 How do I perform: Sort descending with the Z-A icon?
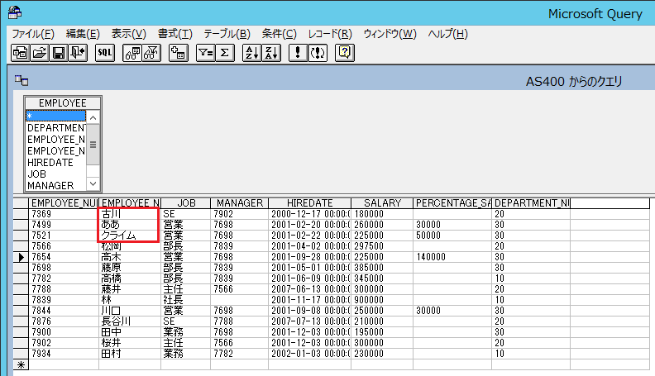coord(271,53)
